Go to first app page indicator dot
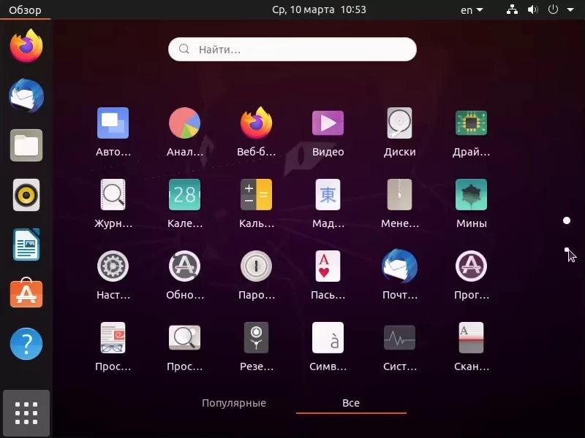Screen dimensions: 585x438 pos(566,221)
